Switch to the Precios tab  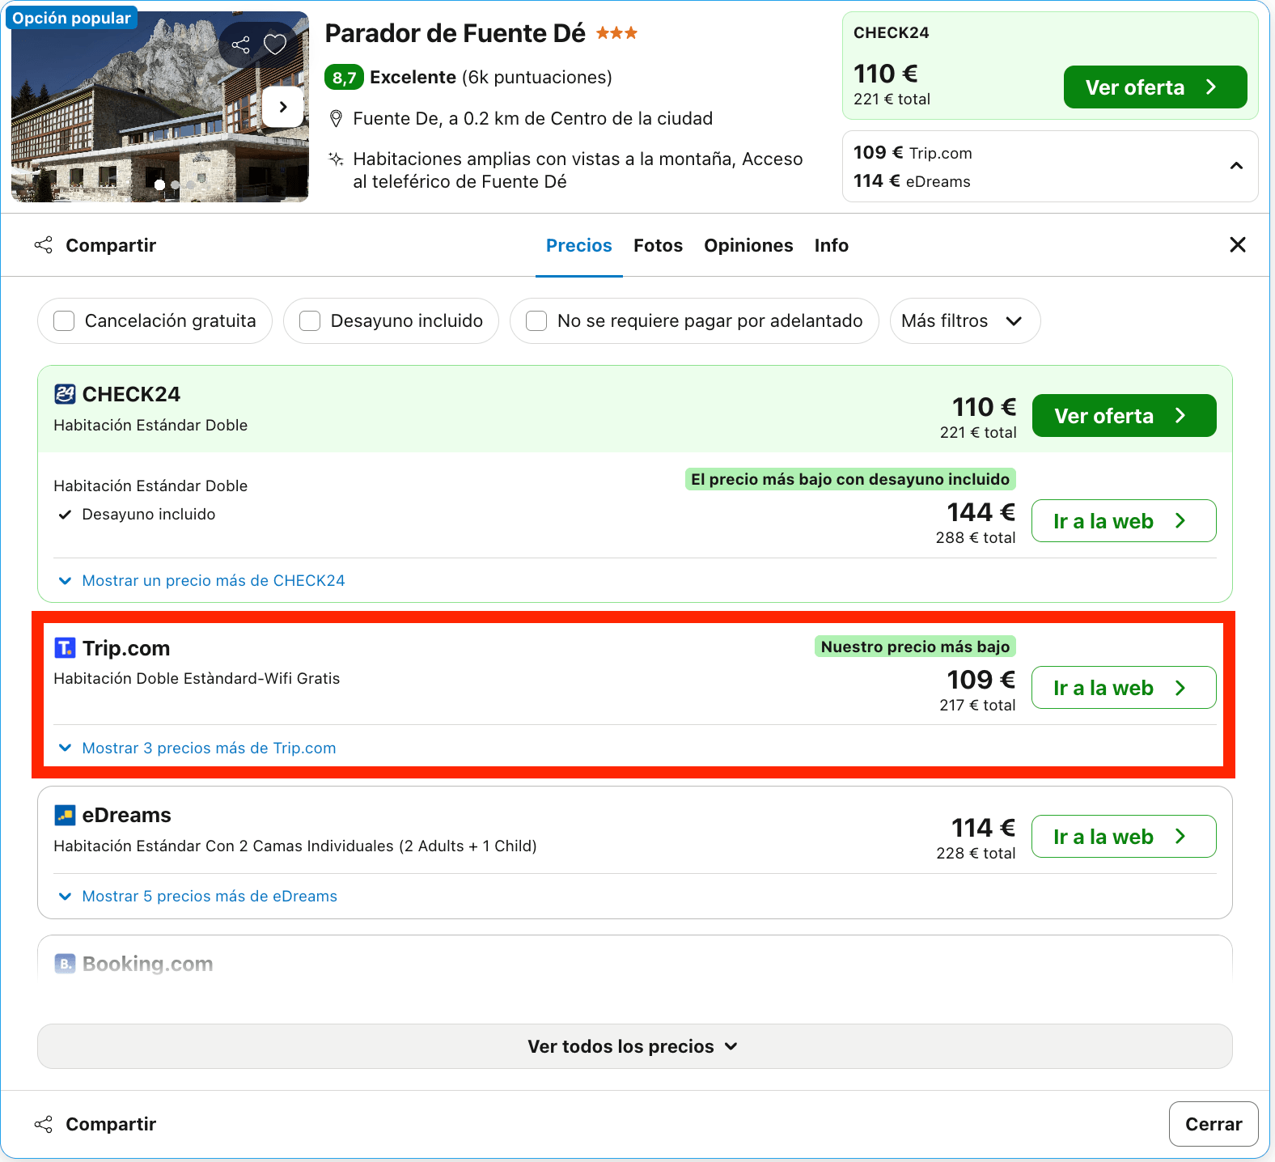[x=579, y=245]
